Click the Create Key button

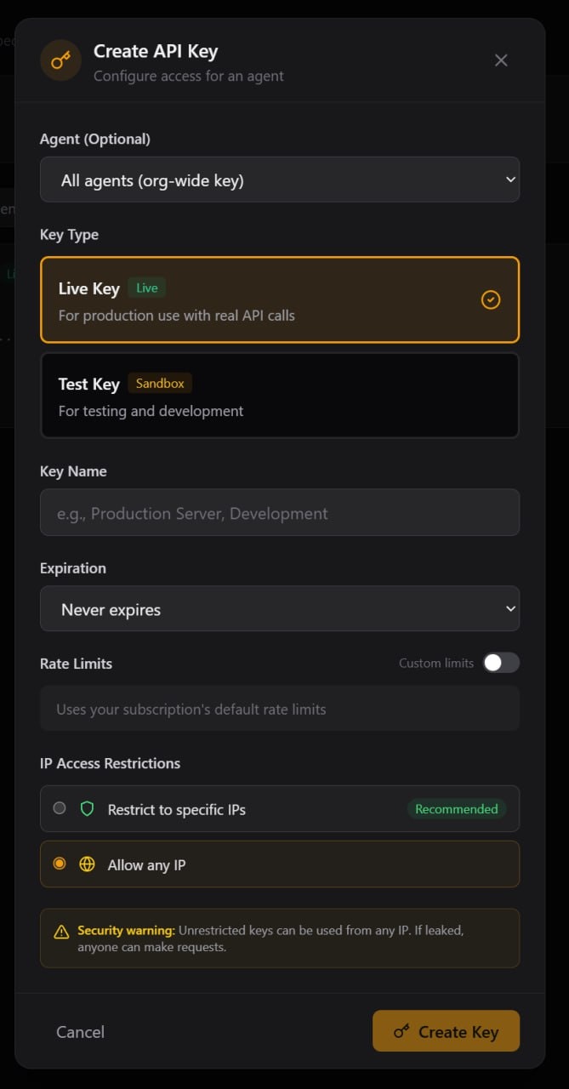[x=446, y=1031]
